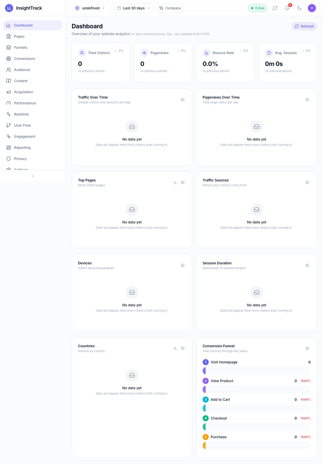
Task: Export Pageviews Over Time as image
Action: tap(307, 100)
